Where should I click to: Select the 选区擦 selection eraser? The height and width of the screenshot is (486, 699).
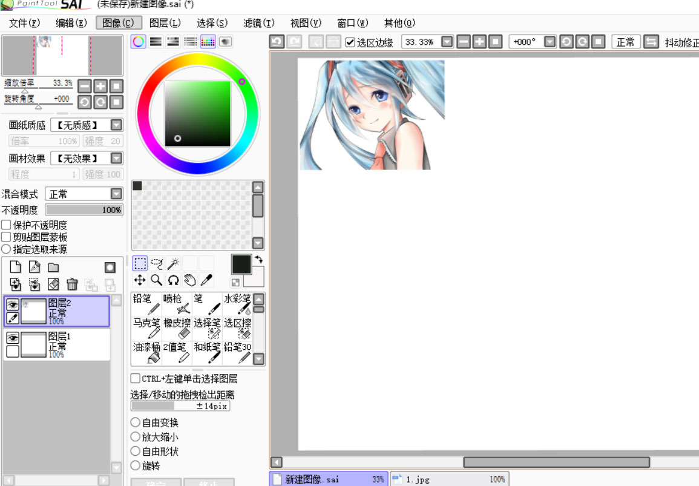[x=237, y=328]
